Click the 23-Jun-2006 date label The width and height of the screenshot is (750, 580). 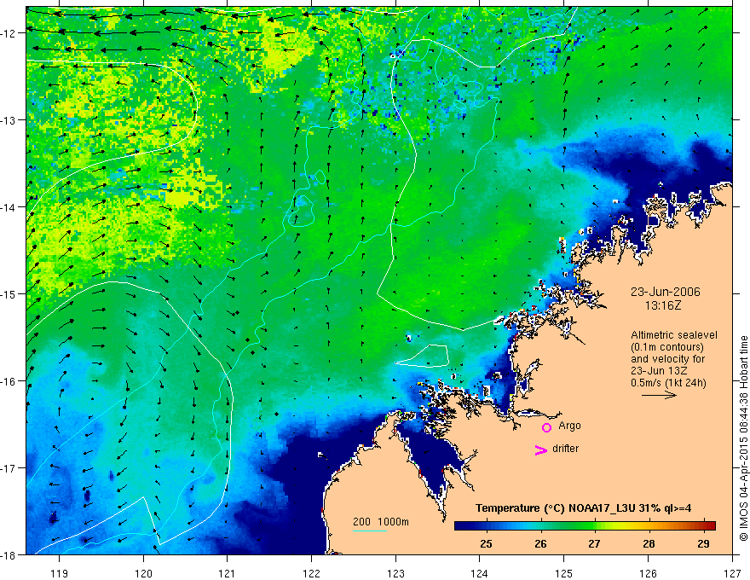(666, 292)
